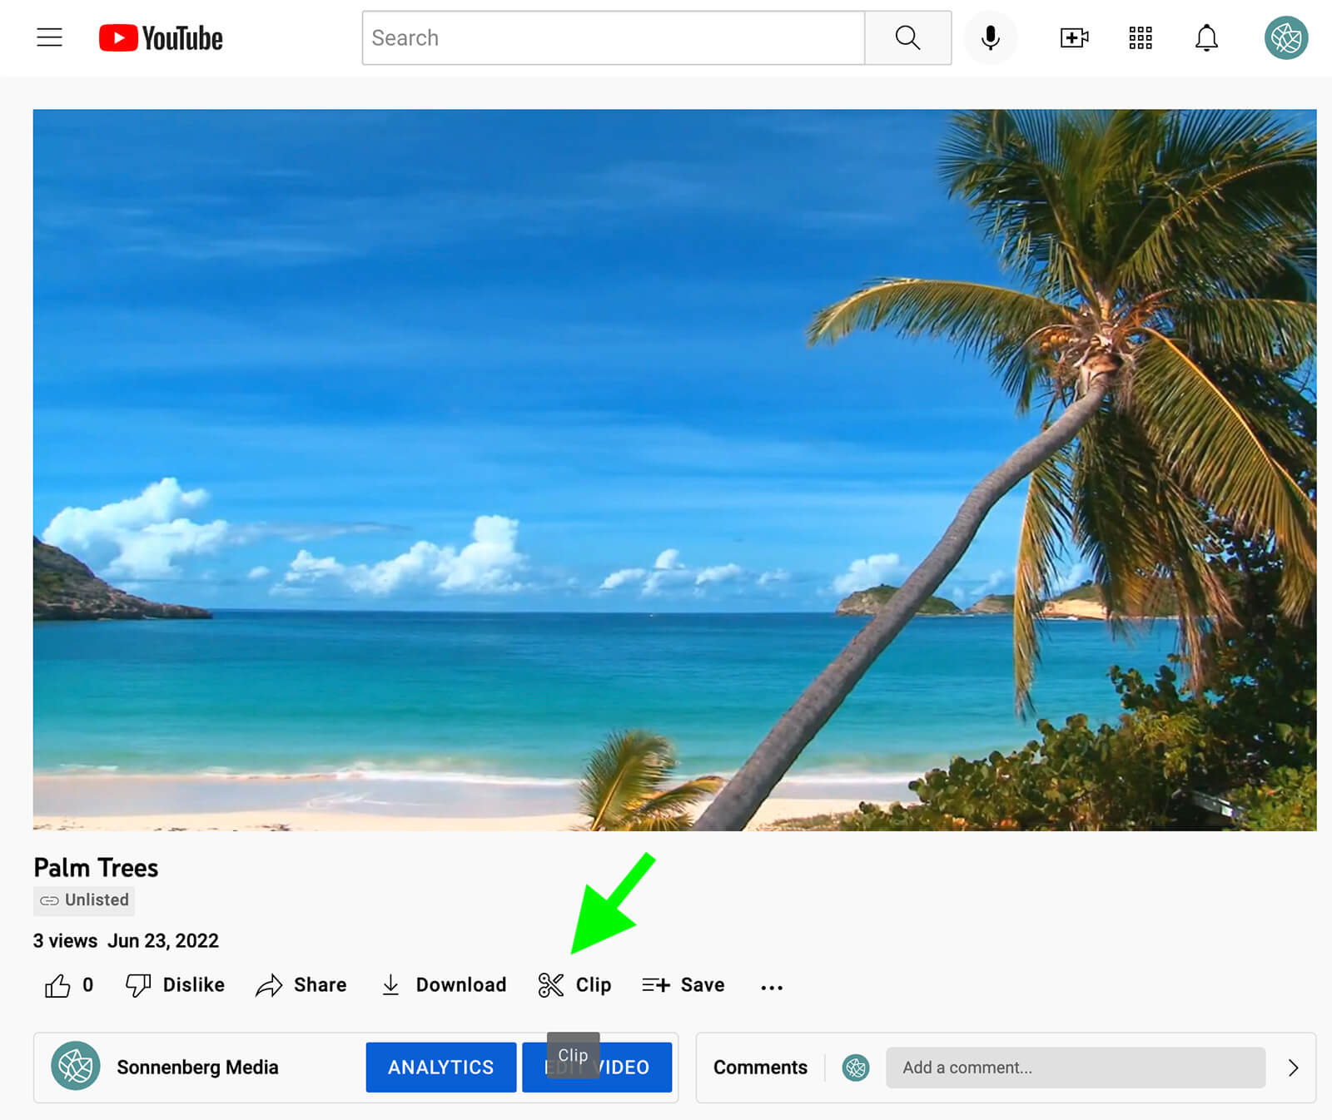This screenshot has width=1332, height=1120.
Task: Click the commenter avatar beside comment box
Action: pyautogui.click(x=856, y=1067)
